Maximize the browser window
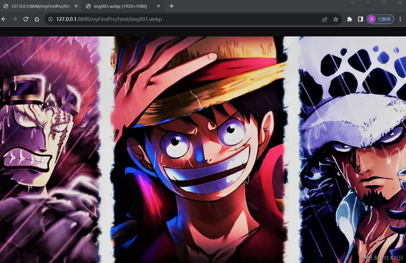This screenshot has height=263, width=406. [384, 2]
